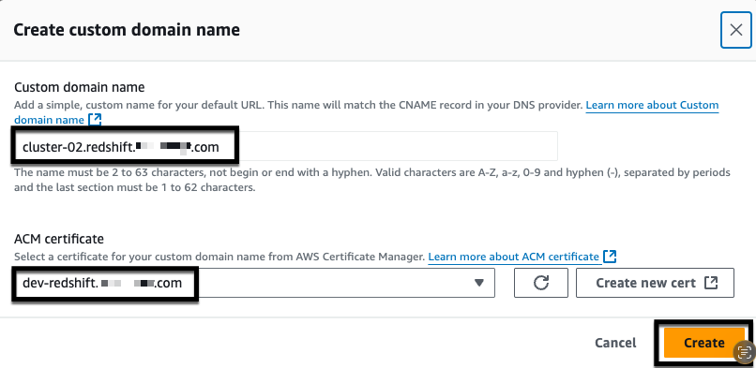Click the Create new cert button

click(x=655, y=283)
